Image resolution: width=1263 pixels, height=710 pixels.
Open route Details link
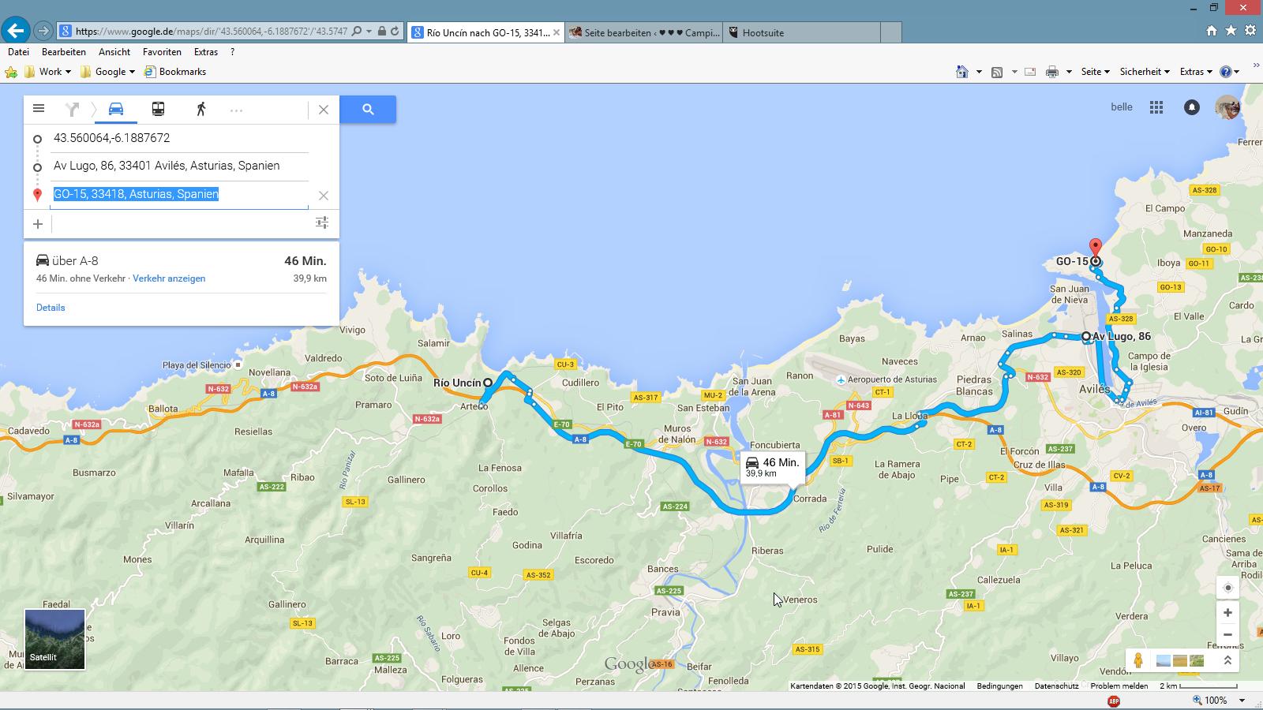pyautogui.click(x=51, y=308)
